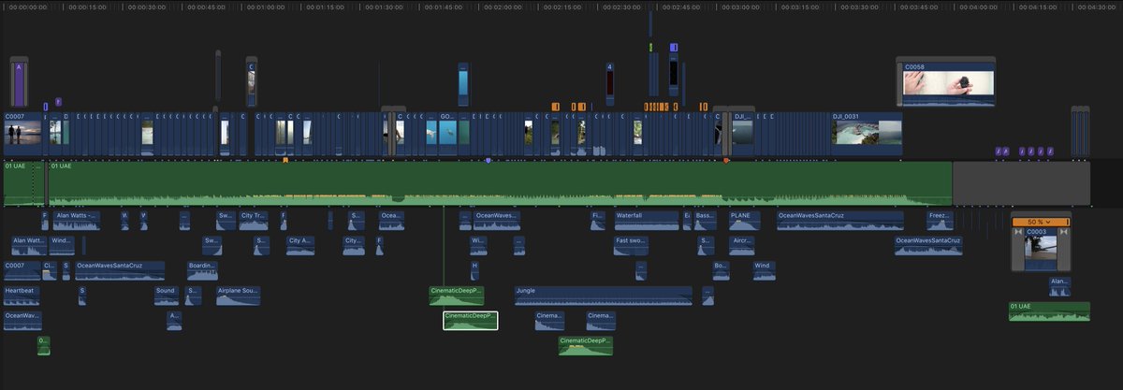Select the Wi... audio clip
This screenshot has width=1123, height=390.
pyautogui.click(x=477, y=245)
